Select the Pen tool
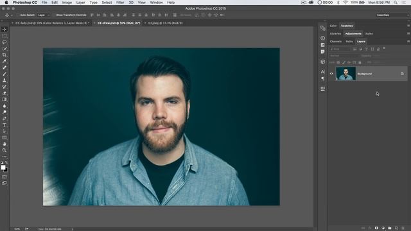This screenshot has height=231, width=411. [x=4, y=119]
